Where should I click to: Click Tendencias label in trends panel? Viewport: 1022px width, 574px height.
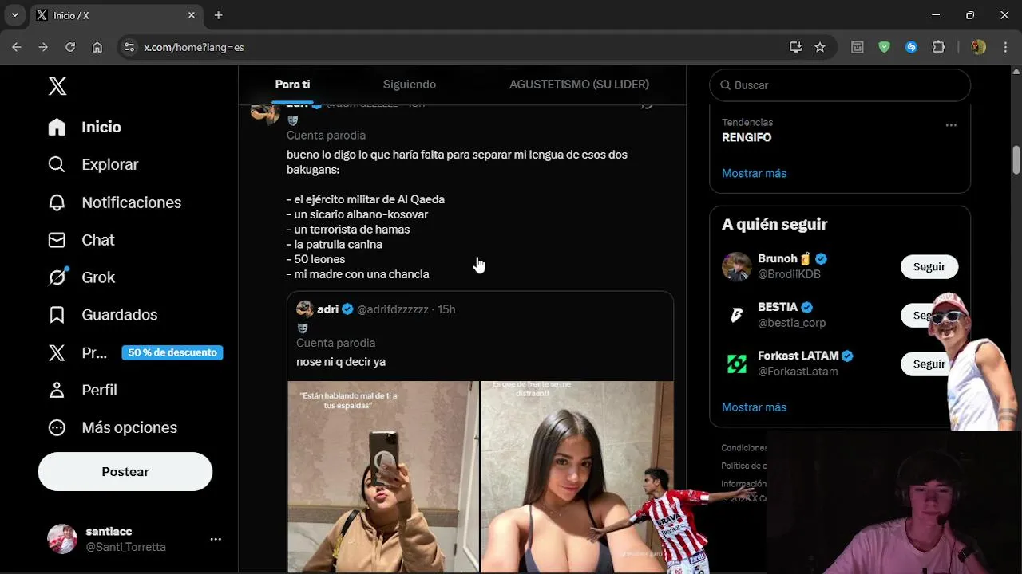[x=747, y=122]
